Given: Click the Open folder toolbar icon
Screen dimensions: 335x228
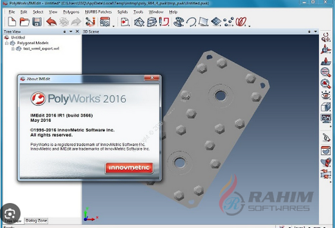Looking at the screenshot, I should [24, 22].
